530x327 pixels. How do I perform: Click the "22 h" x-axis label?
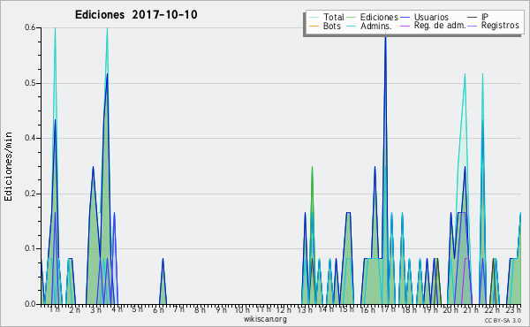coord(492,309)
